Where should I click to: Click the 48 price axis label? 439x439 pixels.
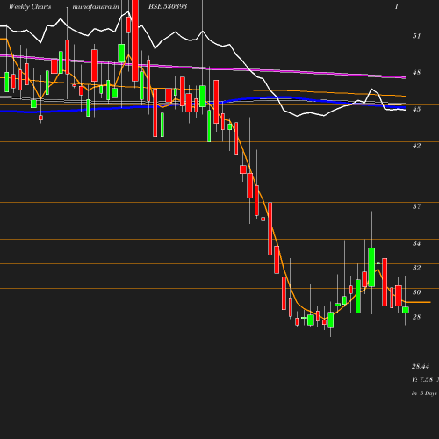[x=416, y=72]
